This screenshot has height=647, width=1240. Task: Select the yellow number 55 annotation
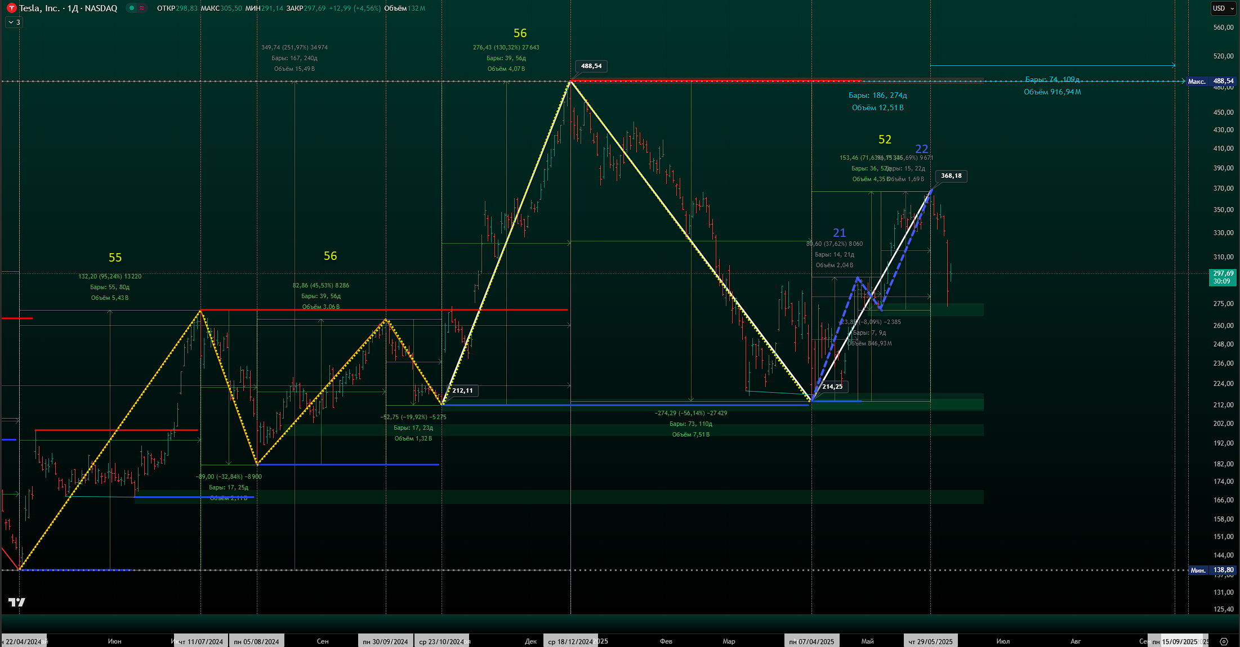pos(115,258)
